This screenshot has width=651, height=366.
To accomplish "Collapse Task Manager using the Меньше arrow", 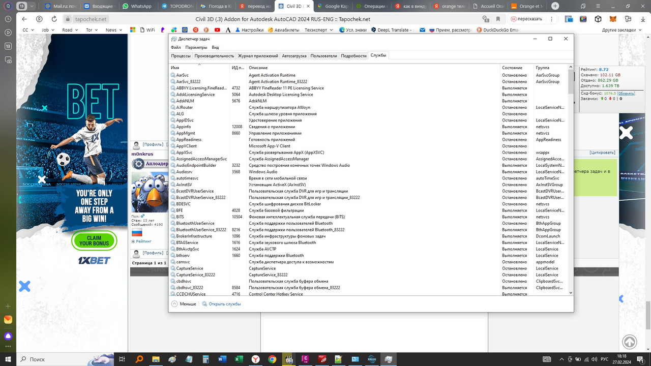I will tap(175, 303).
